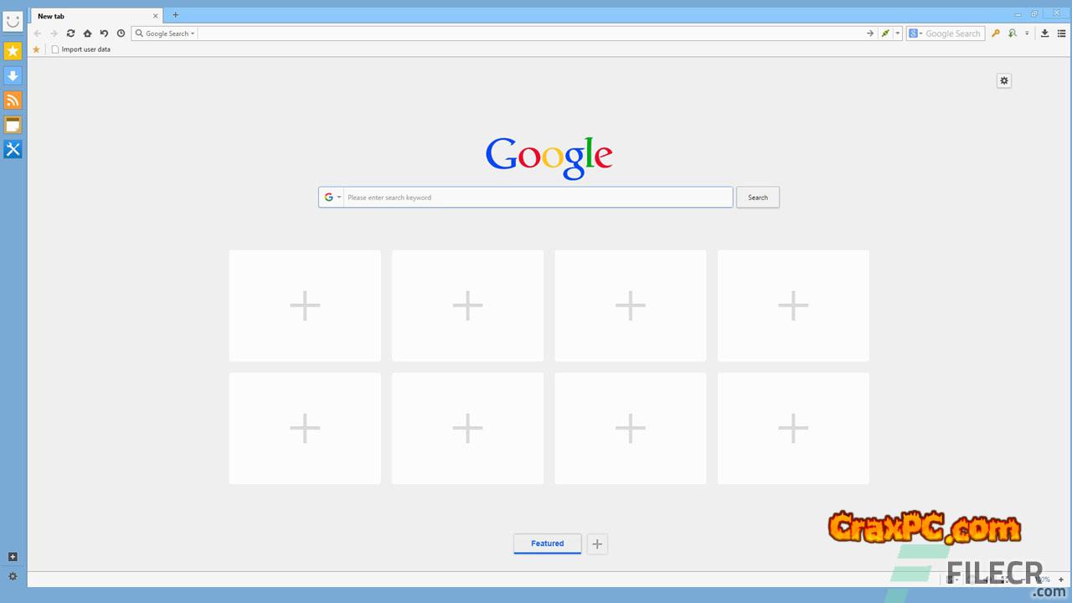Image resolution: width=1072 pixels, height=603 pixels.
Task: Select the New tab tab
Action: coord(95,16)
